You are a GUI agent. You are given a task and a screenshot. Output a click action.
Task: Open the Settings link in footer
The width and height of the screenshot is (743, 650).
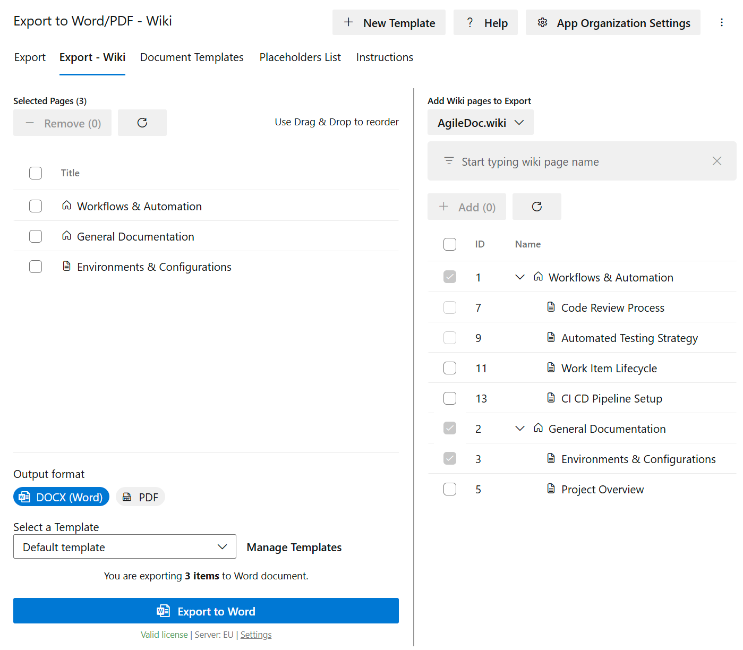coord(256,635)
